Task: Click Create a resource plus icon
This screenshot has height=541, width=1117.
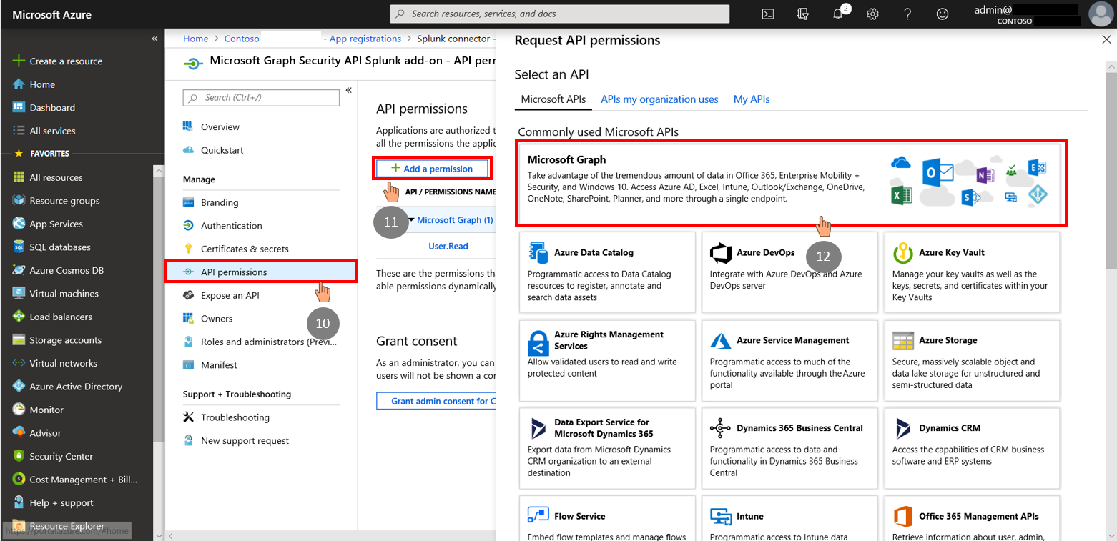Action: tap(19, 61)
